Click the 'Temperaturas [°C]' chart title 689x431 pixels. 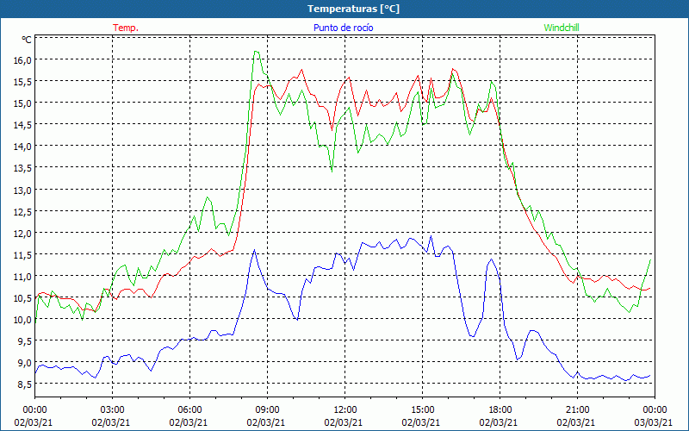click(x=353, y=9)
